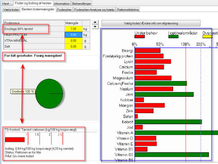Click the Status: Rationen er for lille text
Screen dimensions: 218x164
click(x=23, y=152)
